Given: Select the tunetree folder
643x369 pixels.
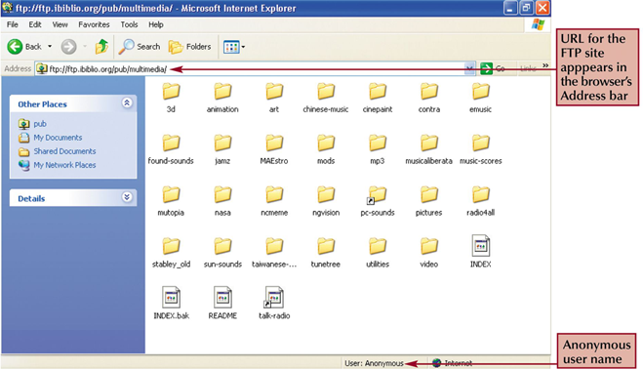Looking at the screenshot, I should tap(326, 253).
